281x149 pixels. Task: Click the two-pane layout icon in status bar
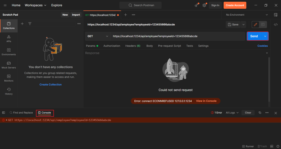pos(272,146)
